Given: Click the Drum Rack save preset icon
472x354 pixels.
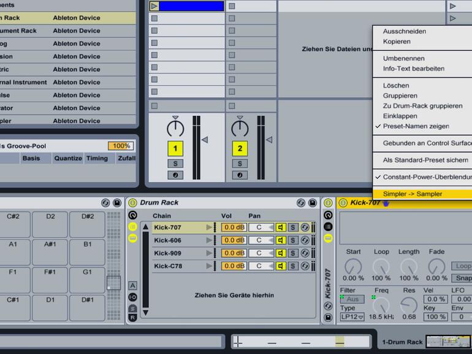Looking at the screenshot, I should click(313, 203).
